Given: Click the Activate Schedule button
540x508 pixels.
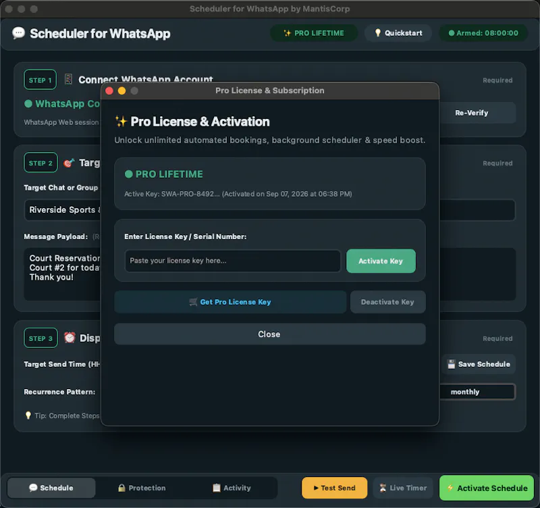Looking at the screenshot, I should pyautogui.click(x=487, y=488).
